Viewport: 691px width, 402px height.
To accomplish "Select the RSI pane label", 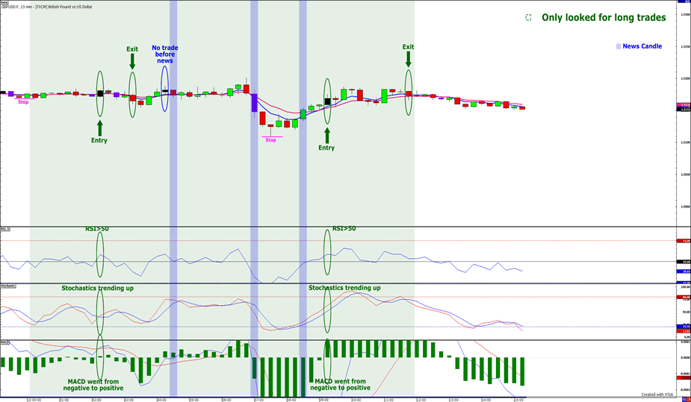I will pos(5,229).
